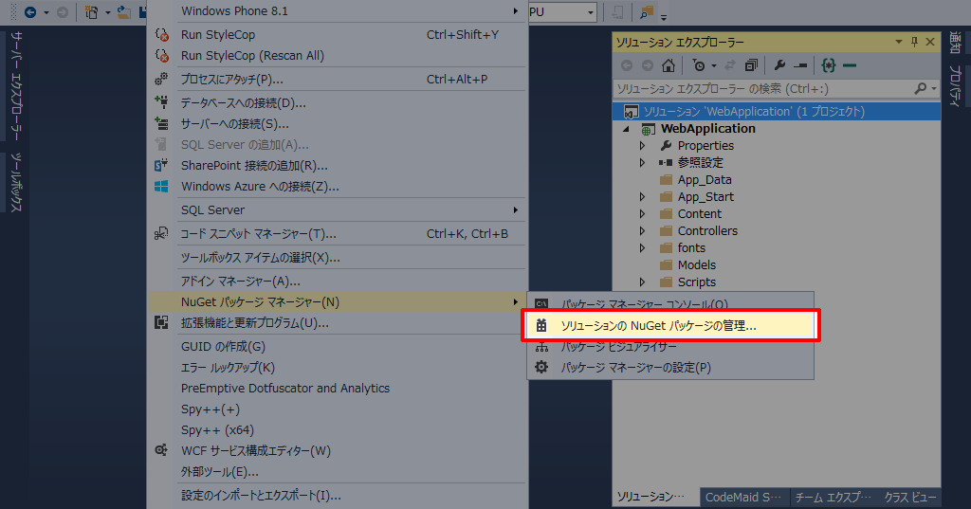Choose PreEmptive Dotfuscator and Analytics
Image resolution: width=971 pixels, height=509 pixels.
[x=337, y=389]
